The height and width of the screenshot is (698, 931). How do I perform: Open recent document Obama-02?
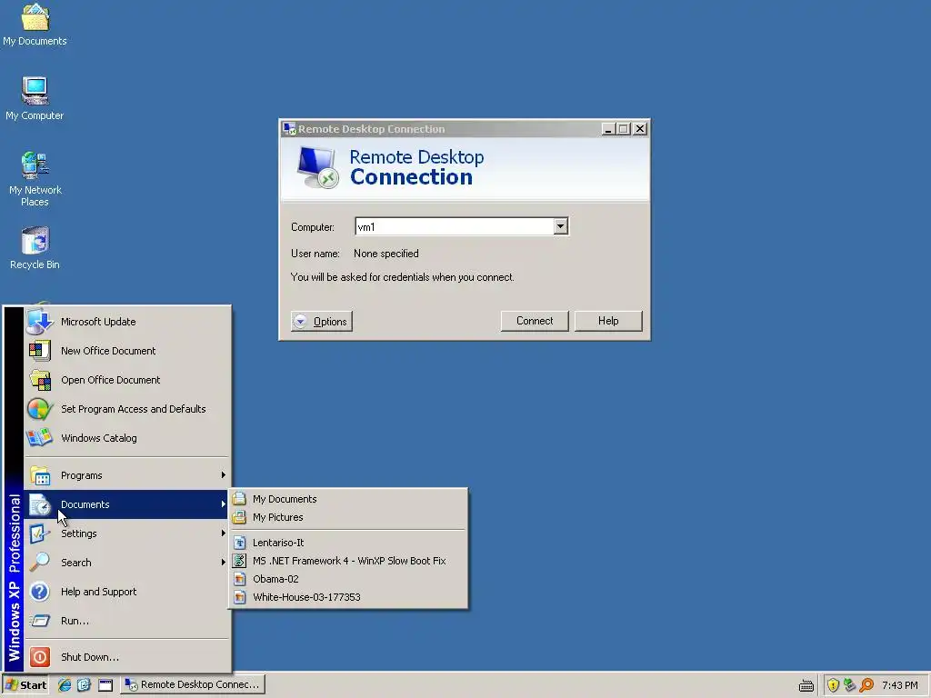(348, 579)
